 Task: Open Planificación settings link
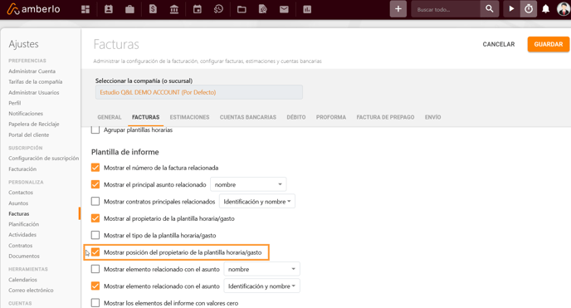[24, 224]
